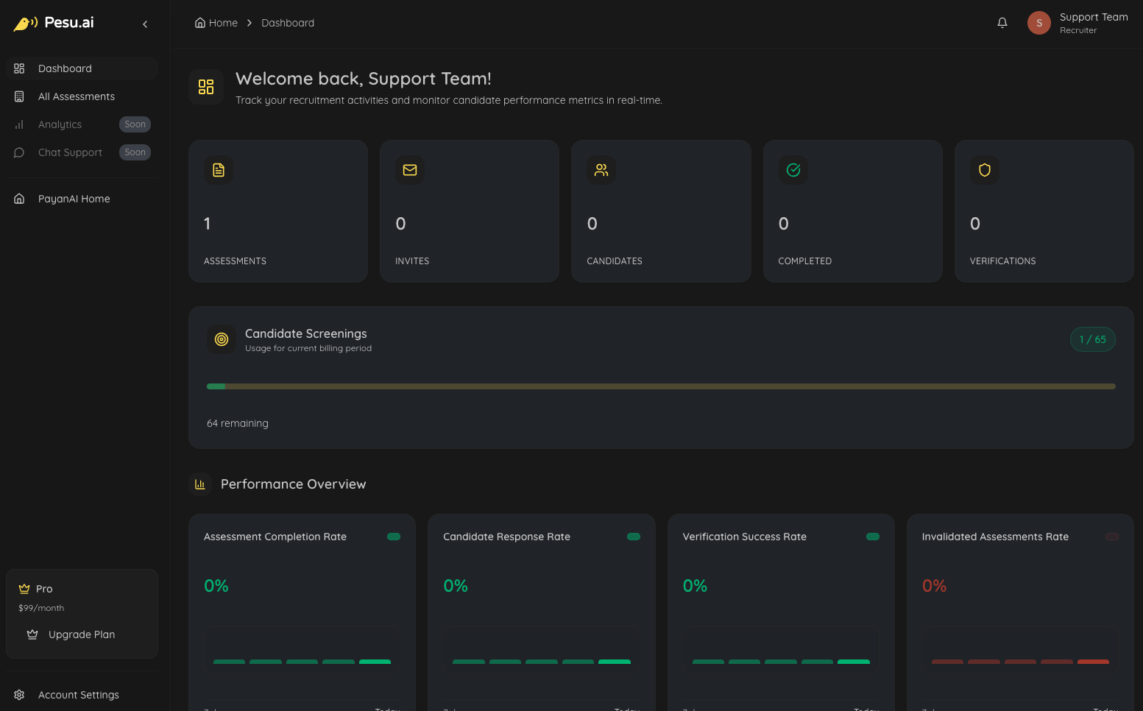Click the Pesu.ai bird logo
This screenshot has width=1143, height=711.
pyautogui.click(x=25, y=24)
